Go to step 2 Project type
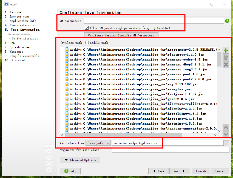 point(17,16)
